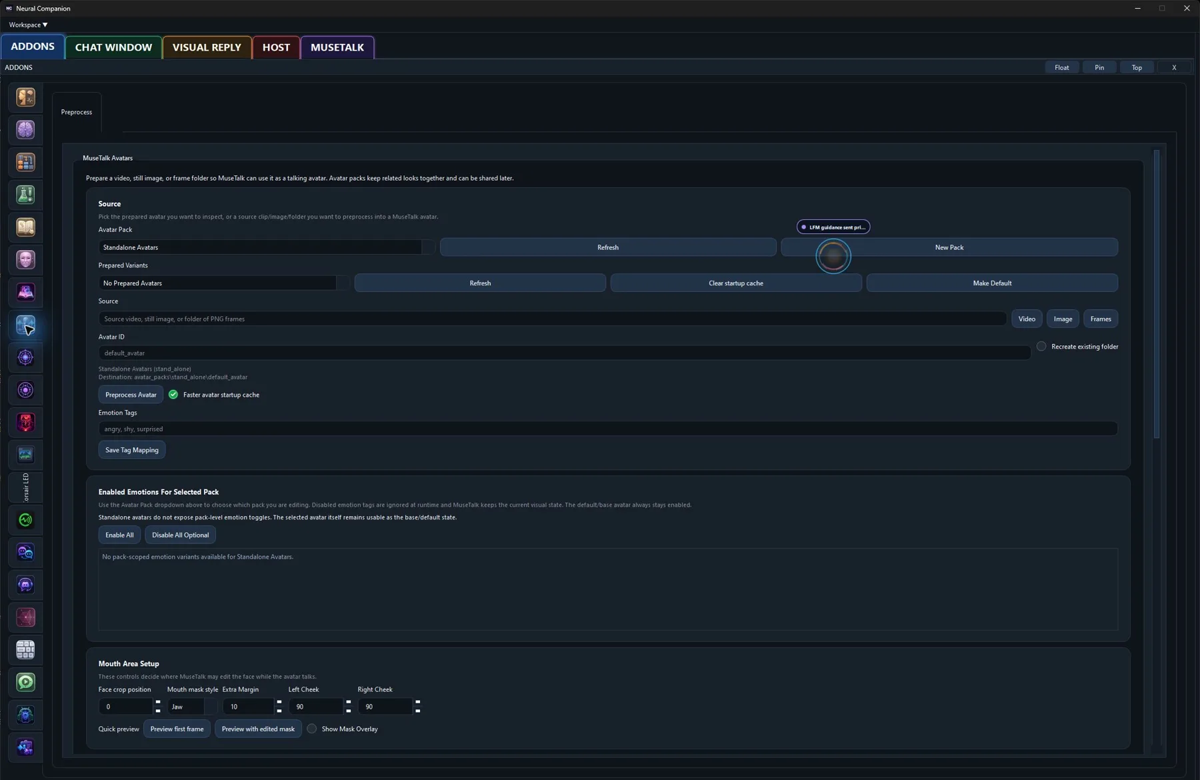Pin the ADDONS panel
The width and height of the screenshot is (1200, 780).
click(x=1099, y=67)
